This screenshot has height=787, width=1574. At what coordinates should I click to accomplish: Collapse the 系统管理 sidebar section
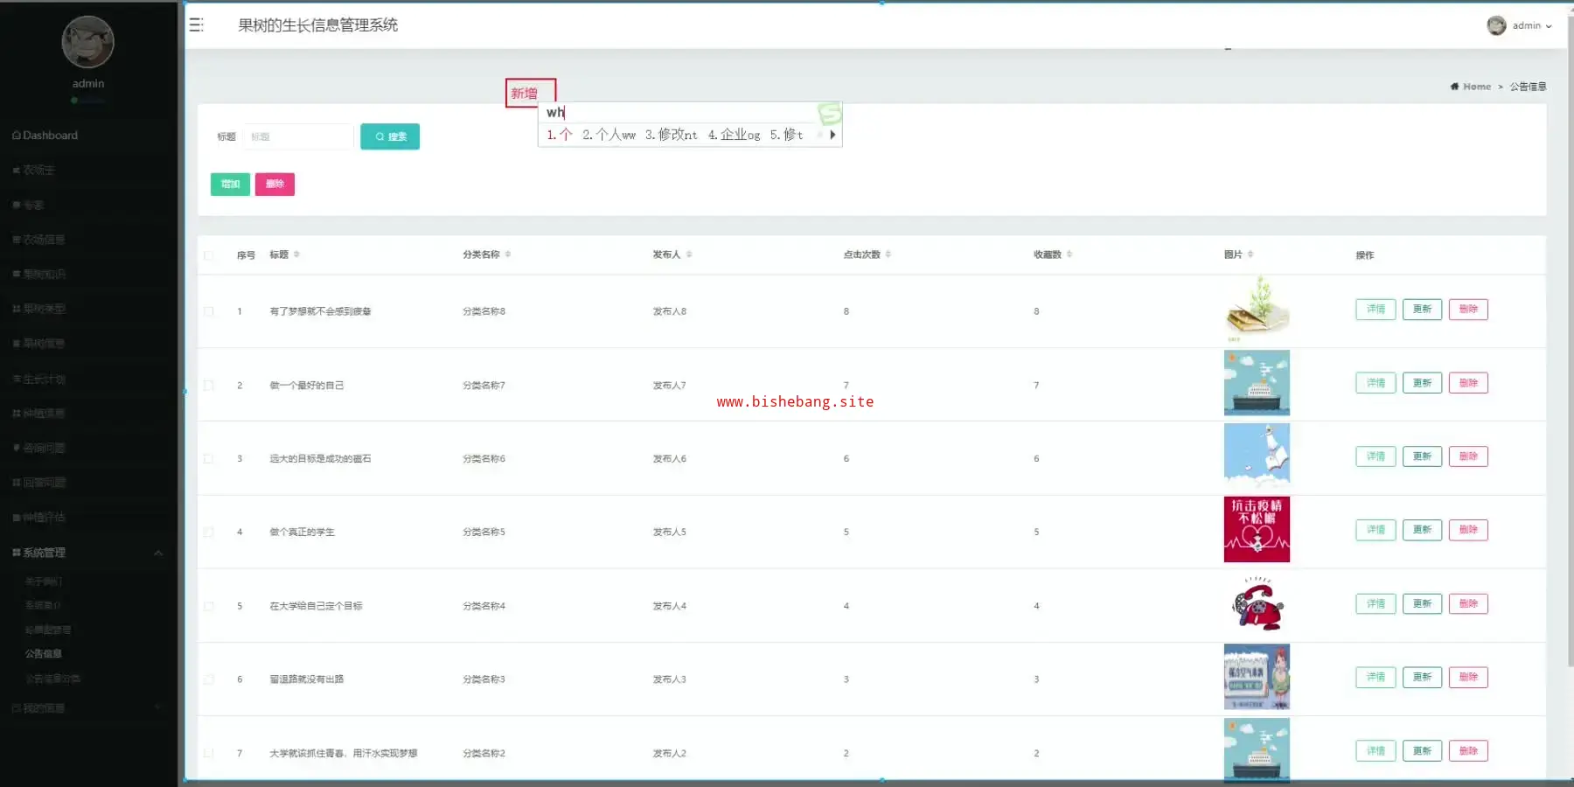[158, 553]
